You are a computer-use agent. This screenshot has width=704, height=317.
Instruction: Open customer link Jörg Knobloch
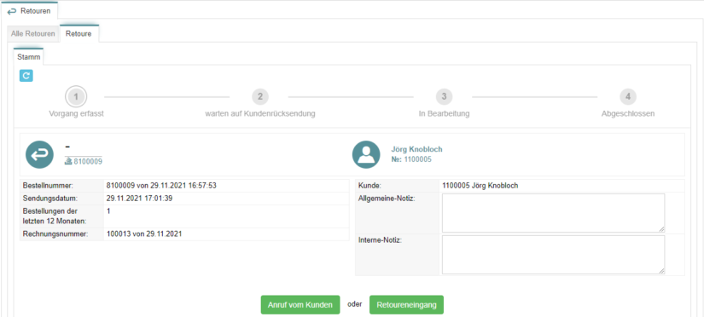(416, 149)
